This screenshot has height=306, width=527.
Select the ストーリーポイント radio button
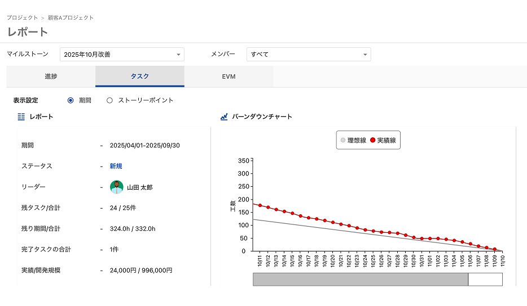tap(109, 100)
